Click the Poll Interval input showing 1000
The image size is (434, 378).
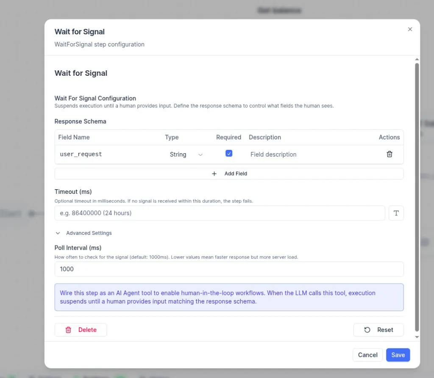pyautogui.click(x=229, y=269)
